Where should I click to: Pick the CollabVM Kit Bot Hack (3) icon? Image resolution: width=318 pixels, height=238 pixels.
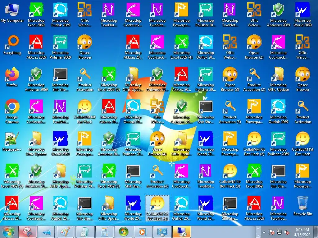pyautogui.click(x=230, y=176)
